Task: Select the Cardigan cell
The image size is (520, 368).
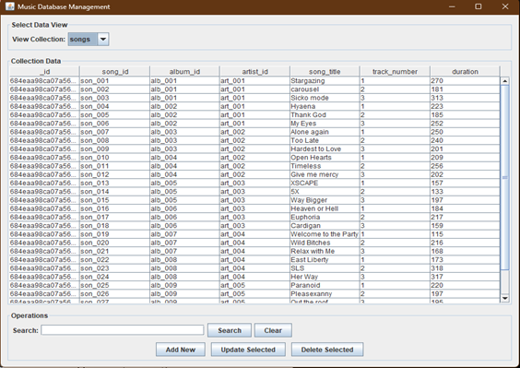Action: coord(325,226)
